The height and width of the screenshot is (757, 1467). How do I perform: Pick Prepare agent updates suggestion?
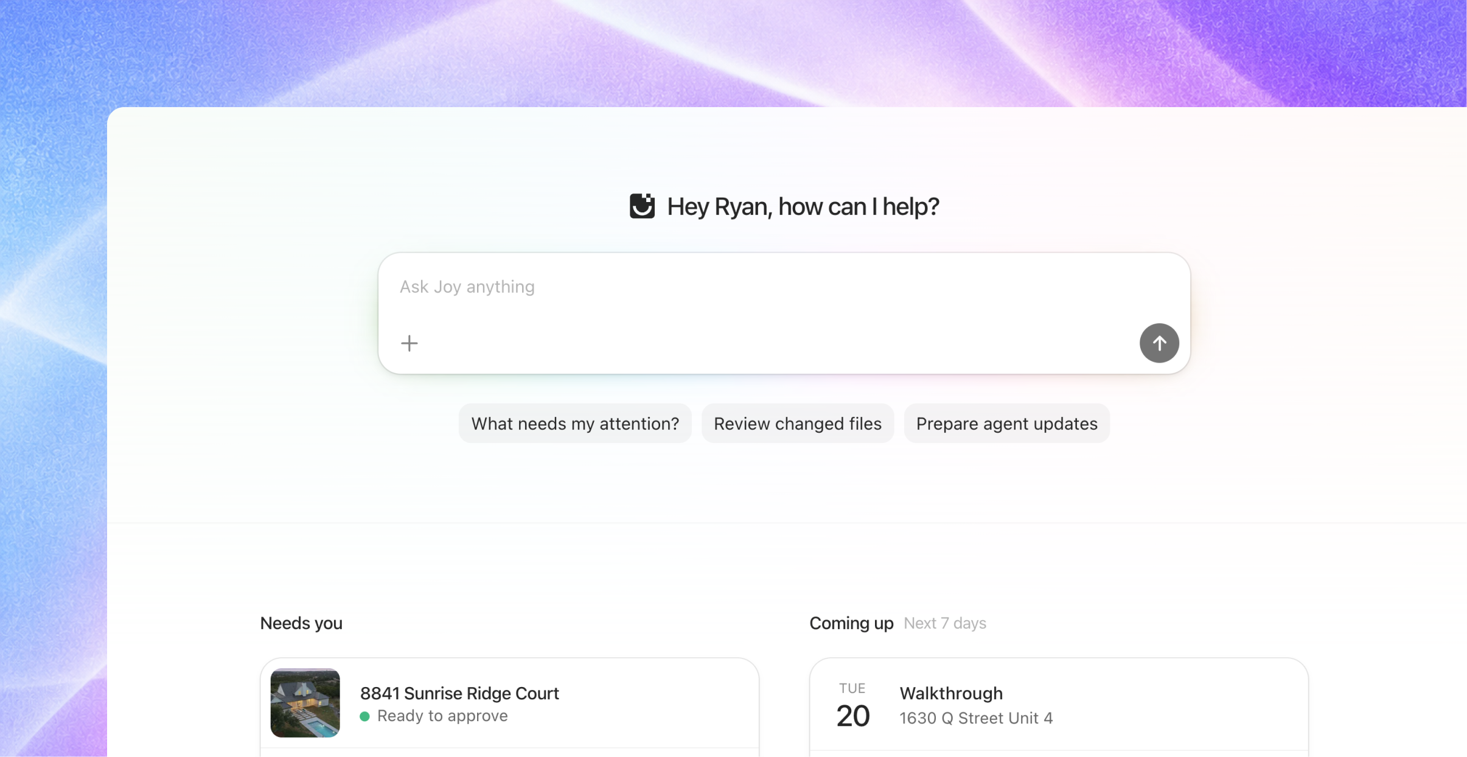pyautogui.click(x=1006, y=424)
